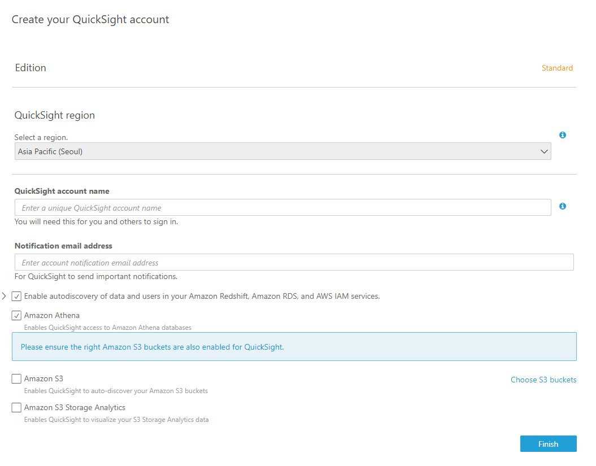Image resolution: width=596 pixels, height=466 pixels.
Task: Enable Amazon S3 Storage Analytics checkbox
Action: 16,408
